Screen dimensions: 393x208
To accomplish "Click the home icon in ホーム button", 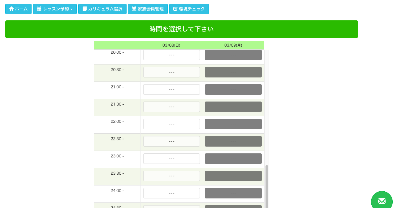I will click(x=11, y=9).
